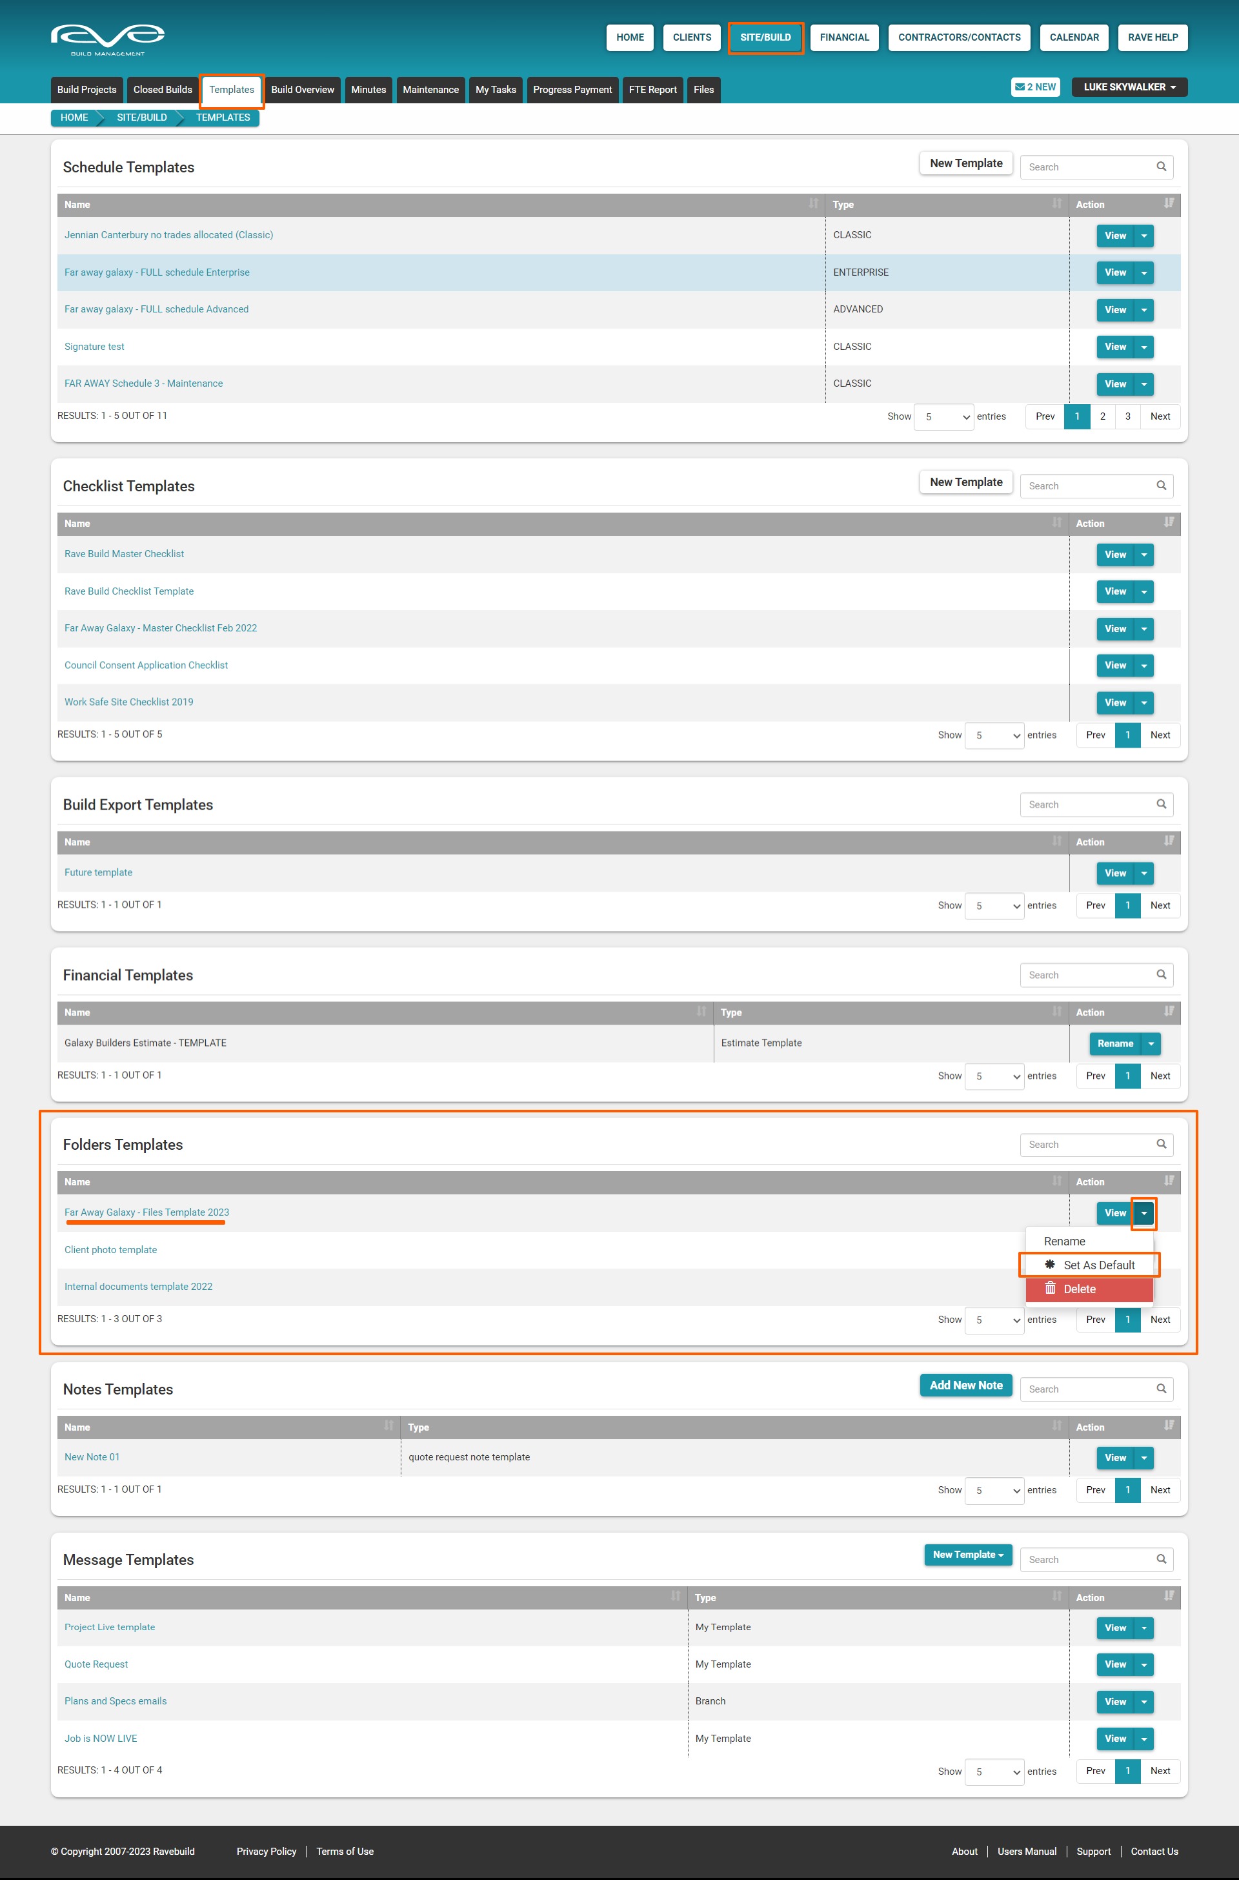Open Far Away Galaxy - Master Checklist Feb 2022
The image size is (1239, 1880).
pyautogui.click(x=161, y=629)
